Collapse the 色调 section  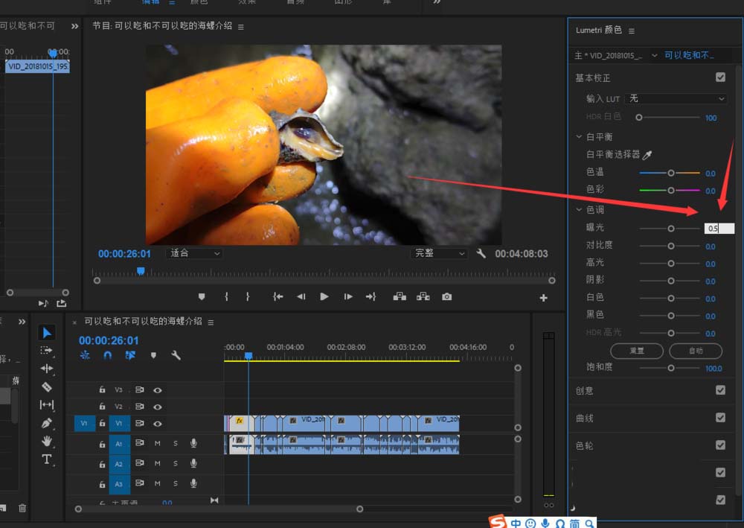click(579, 209)
